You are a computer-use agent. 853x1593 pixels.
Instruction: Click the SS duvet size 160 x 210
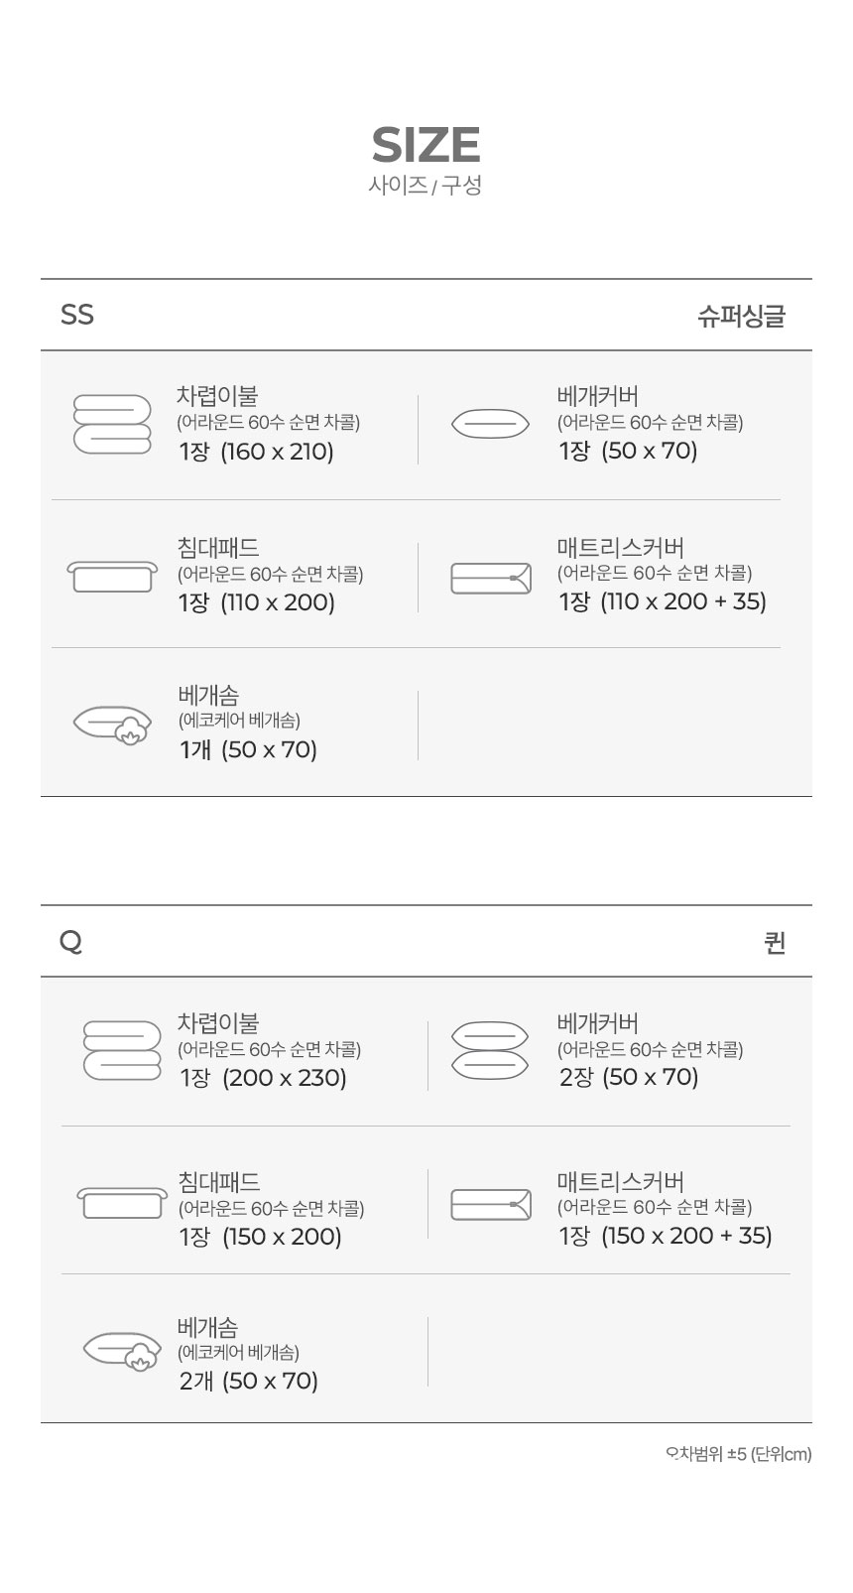(277, 452)
